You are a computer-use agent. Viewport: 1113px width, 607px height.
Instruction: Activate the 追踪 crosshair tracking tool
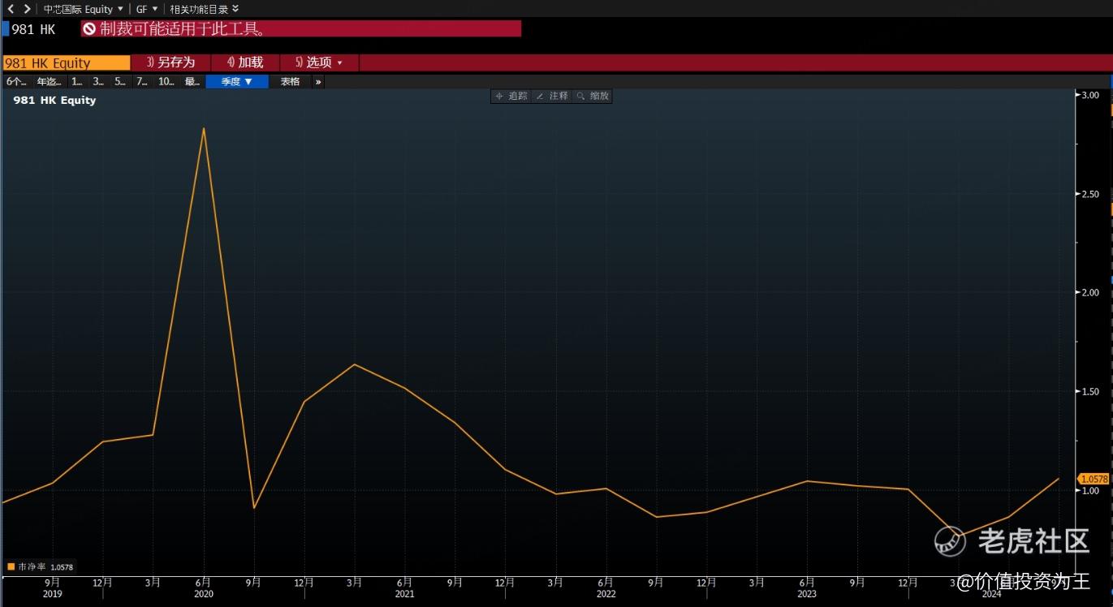pos(511,96)
